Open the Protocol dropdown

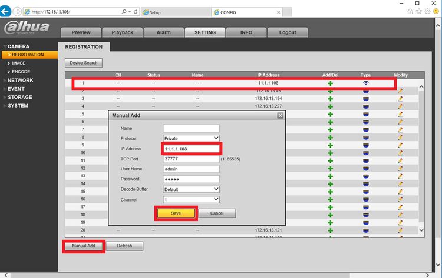point(191,138)
